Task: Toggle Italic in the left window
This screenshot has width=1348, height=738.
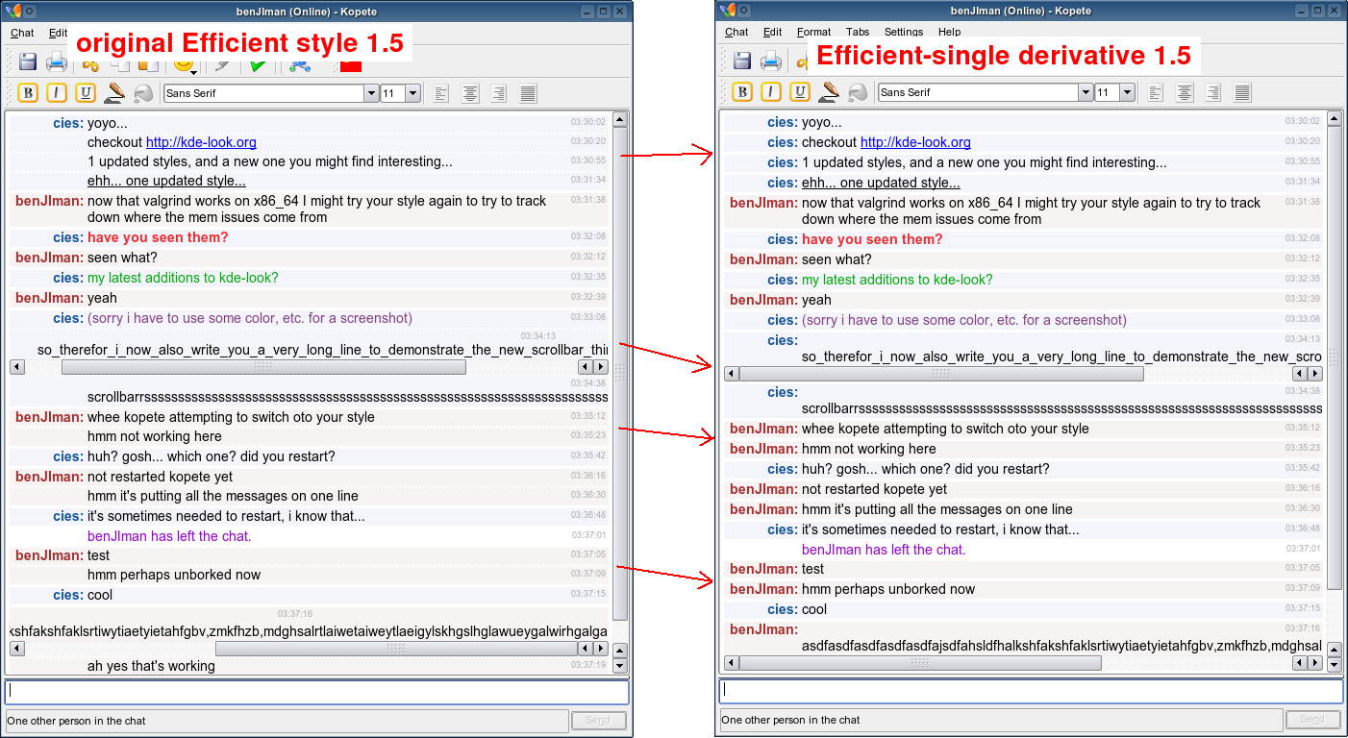Action: pyautogui.click(x=57, y=92)
